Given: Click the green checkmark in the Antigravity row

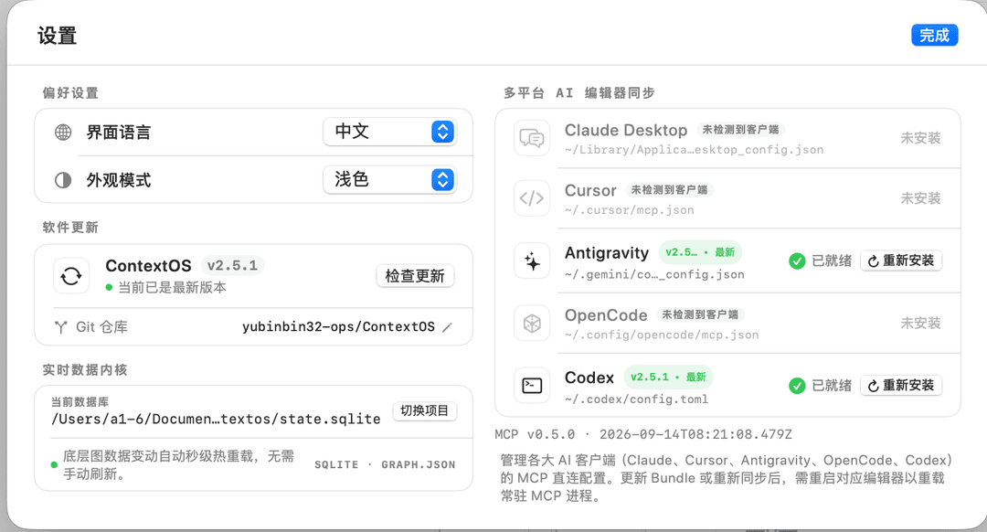Looking at the screenshot, I should coord(797,261).
